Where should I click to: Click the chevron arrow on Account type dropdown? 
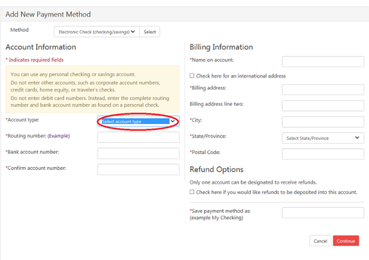point(173,121)
